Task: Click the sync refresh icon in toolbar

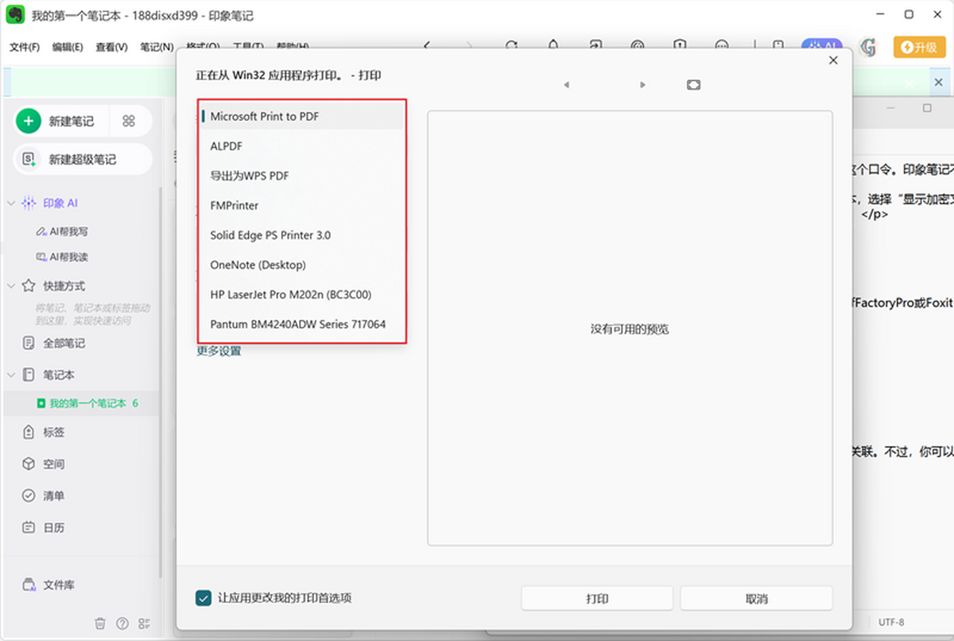Action: 512,45
